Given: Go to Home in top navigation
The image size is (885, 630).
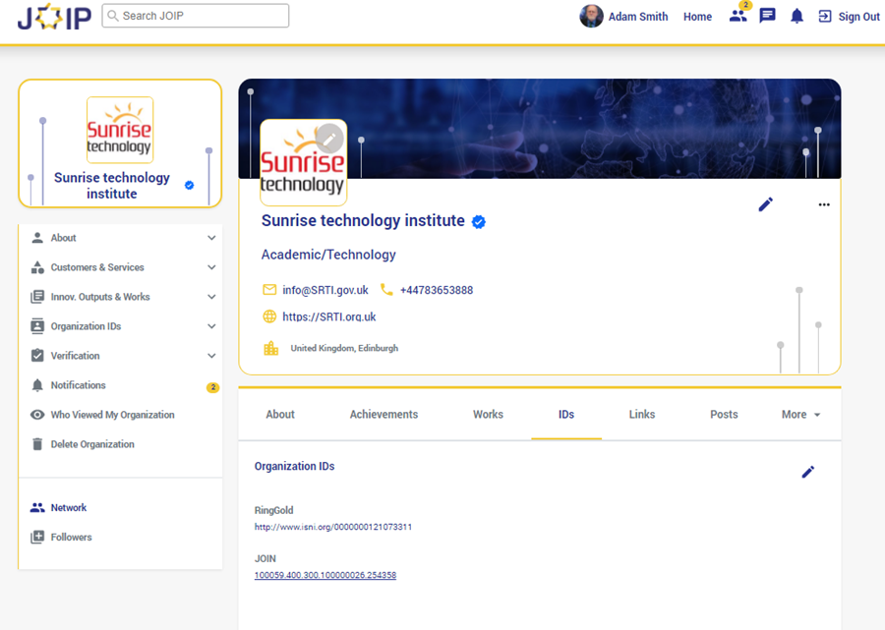Looking at the screenshot, I should click(697, 17).
